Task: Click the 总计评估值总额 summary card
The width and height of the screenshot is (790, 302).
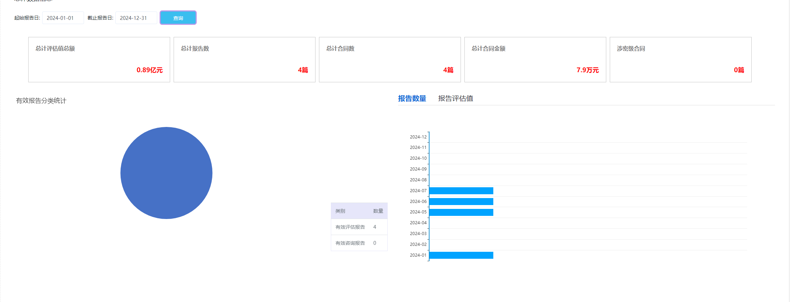Action: [x=99, y=60]
